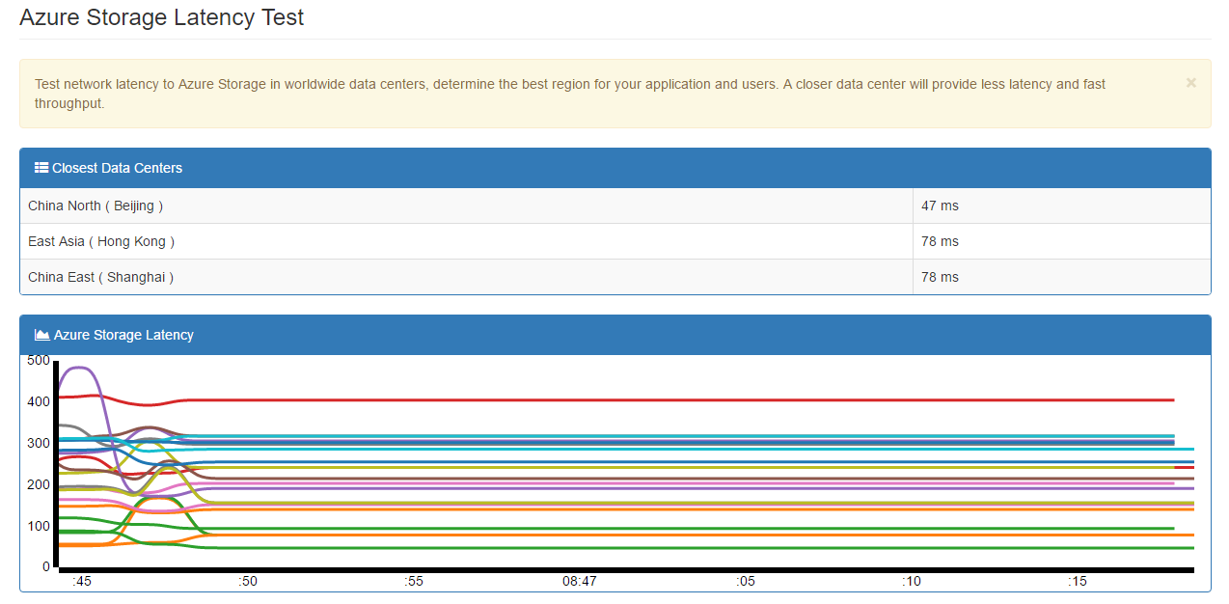Image resolution: width=1229 pixels, height=604 pixels.
Task: Click the list icon beside Closest Data Centers
Action: tap(41, 168)
